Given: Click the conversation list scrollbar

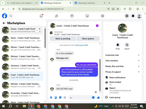Looking at the screenshot, I should (45, 38).
